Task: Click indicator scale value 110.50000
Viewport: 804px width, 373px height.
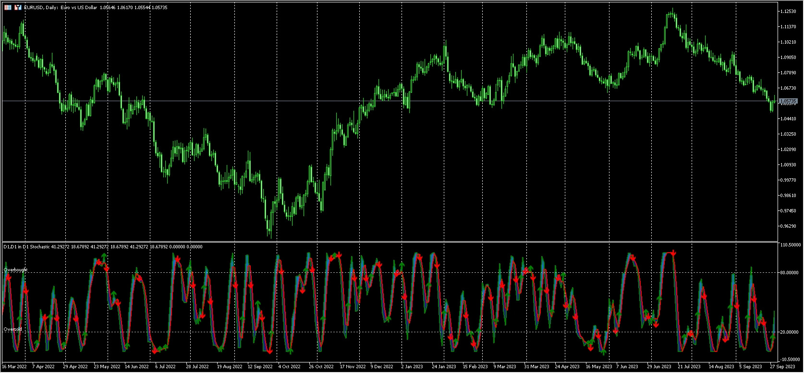Action: point(790,245)
